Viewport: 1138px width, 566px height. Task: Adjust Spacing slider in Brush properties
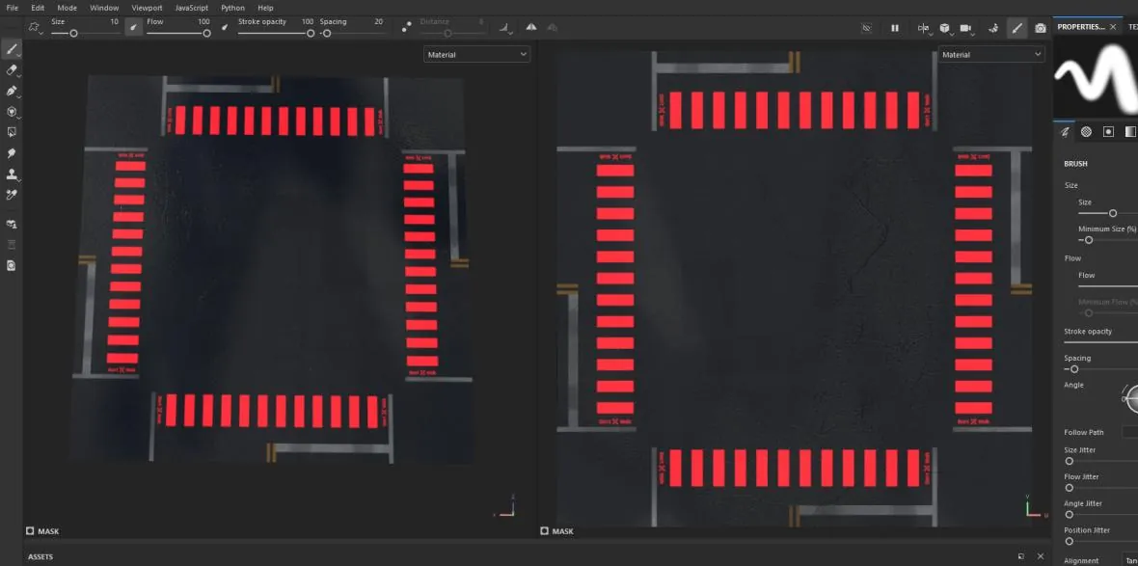tap(1101, 369)
